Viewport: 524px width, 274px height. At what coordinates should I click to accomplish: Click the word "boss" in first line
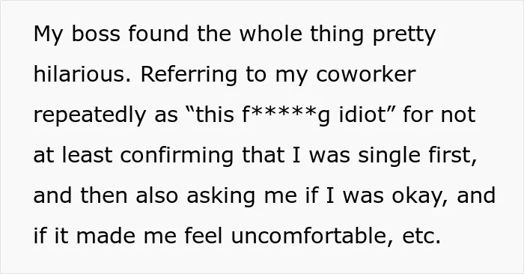click(96, 34)
